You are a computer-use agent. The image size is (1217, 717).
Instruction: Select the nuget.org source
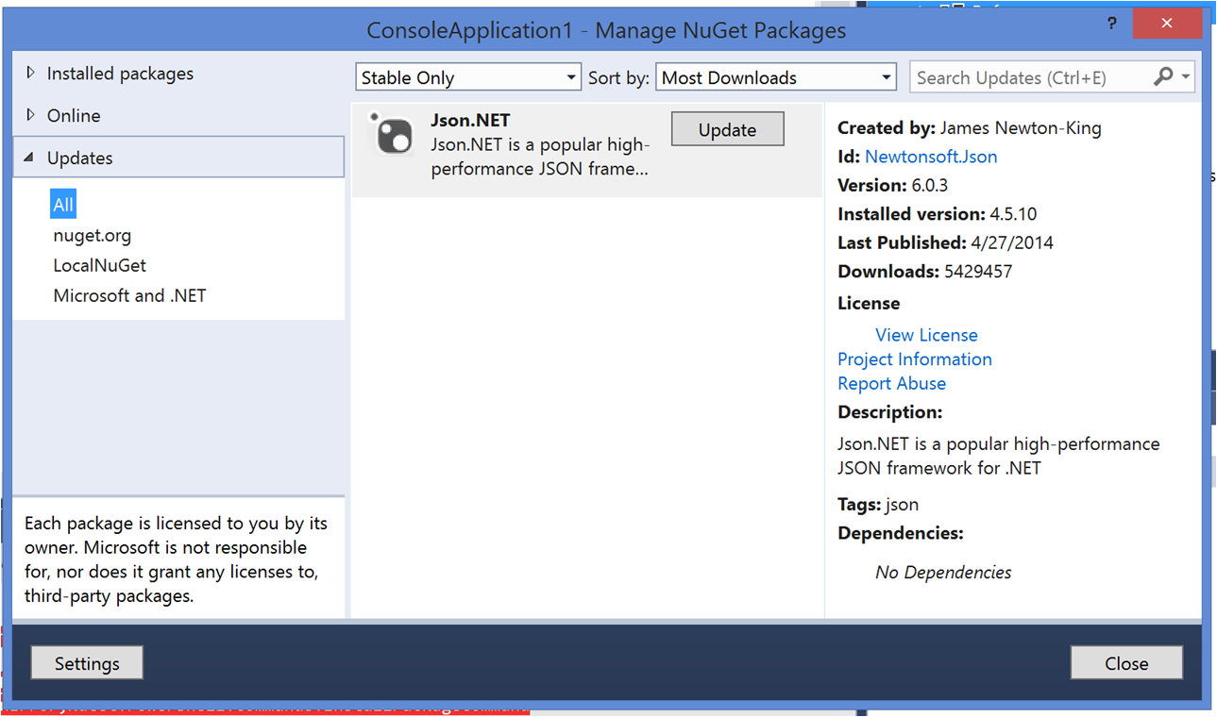[92, 235]
